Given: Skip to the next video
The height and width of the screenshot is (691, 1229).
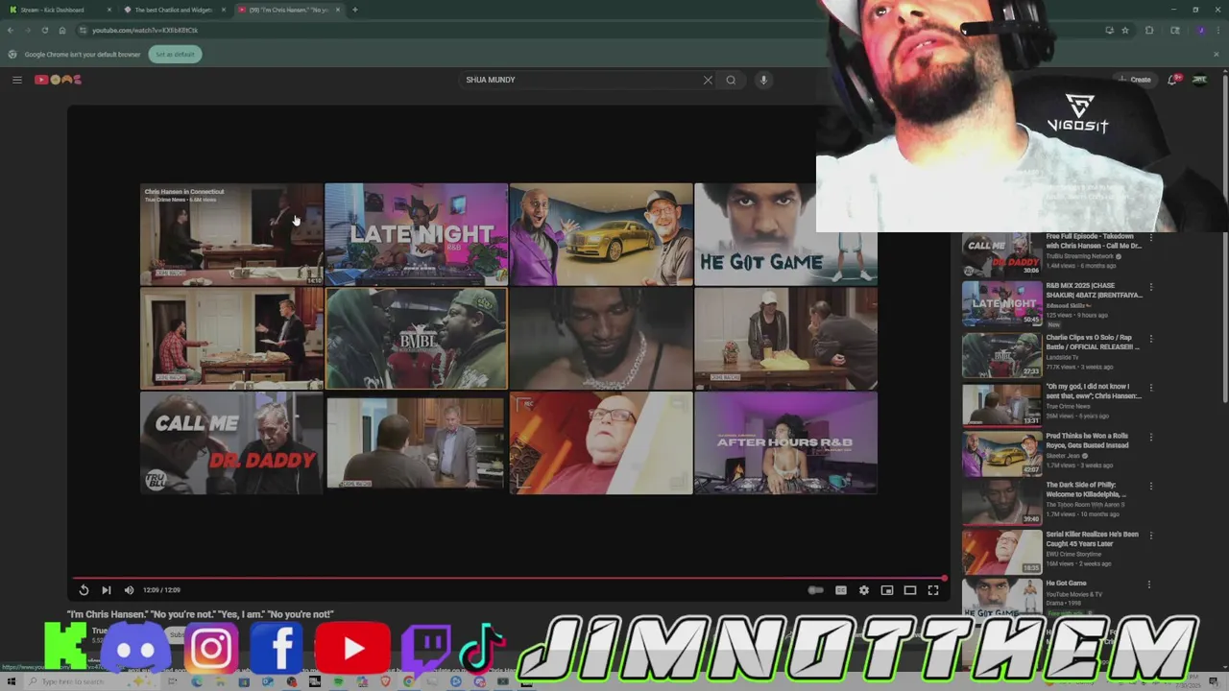Looking at the screenshot, I should click(107, 590).
